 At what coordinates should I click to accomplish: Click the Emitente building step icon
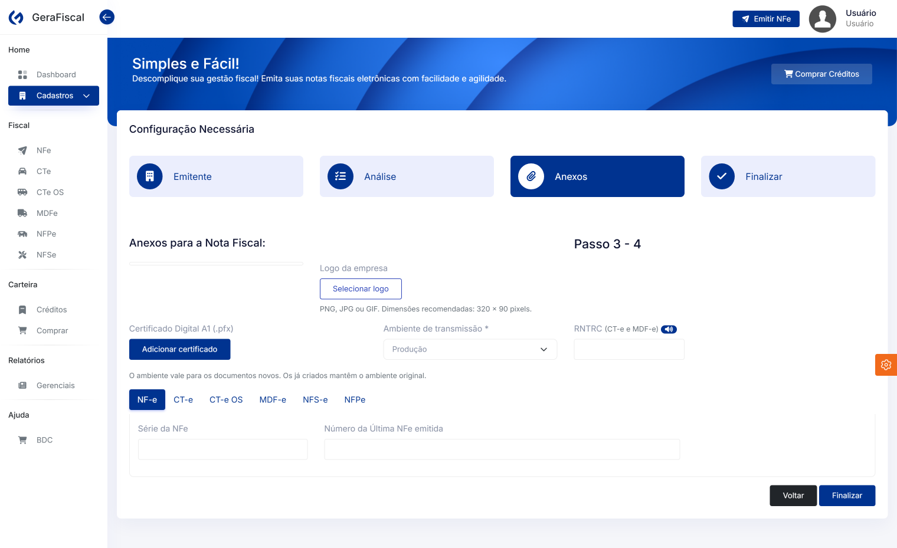click(x=150, y=176)
